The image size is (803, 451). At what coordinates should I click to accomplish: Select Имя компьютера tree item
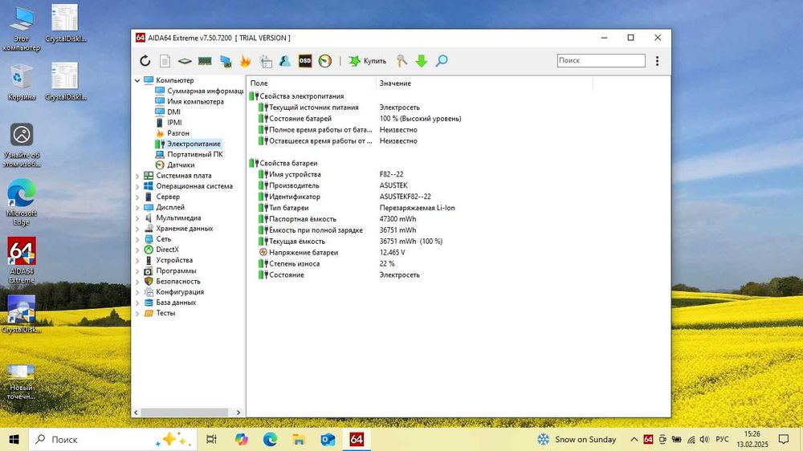pyautogui.click(x=195, y=101)
